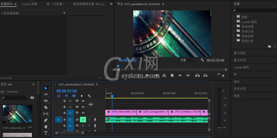Click the project panel find bin icon
This screenshot has height=138, width=277.
tap(32, 97)
